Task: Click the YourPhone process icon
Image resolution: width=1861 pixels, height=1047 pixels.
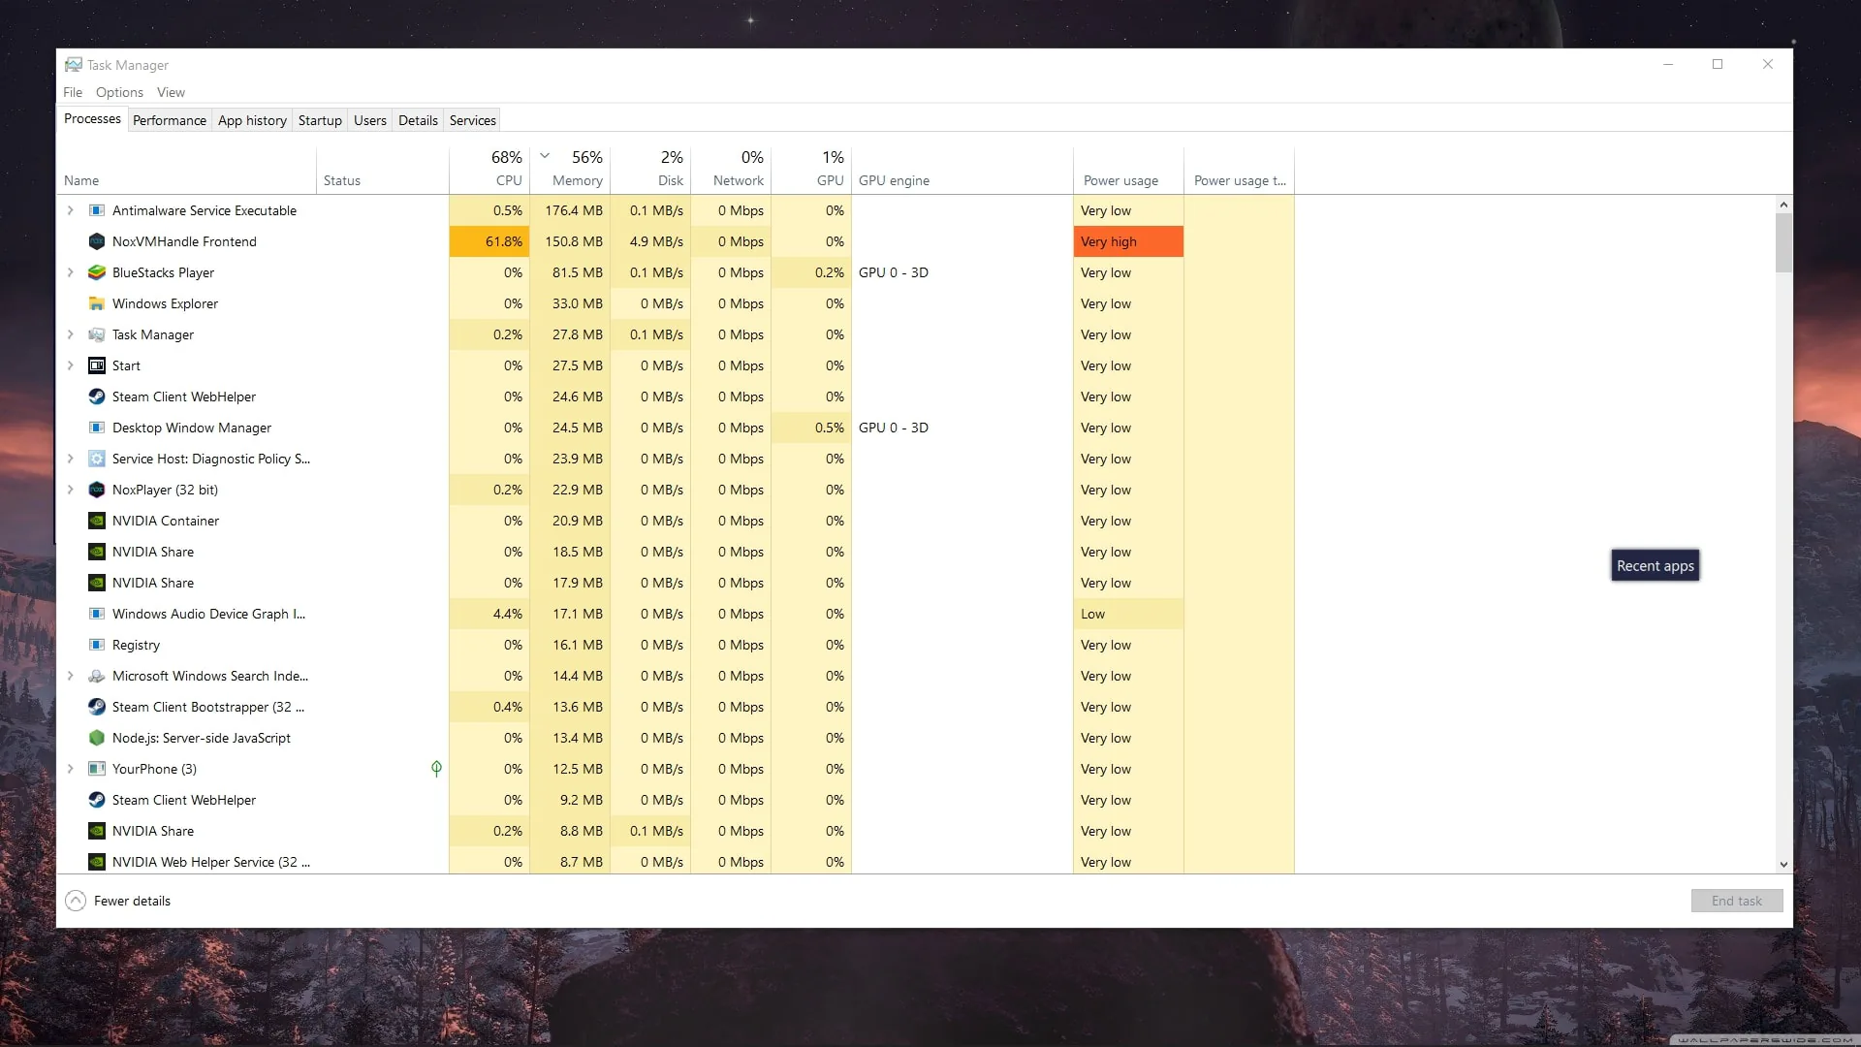Action: (97, 769)
